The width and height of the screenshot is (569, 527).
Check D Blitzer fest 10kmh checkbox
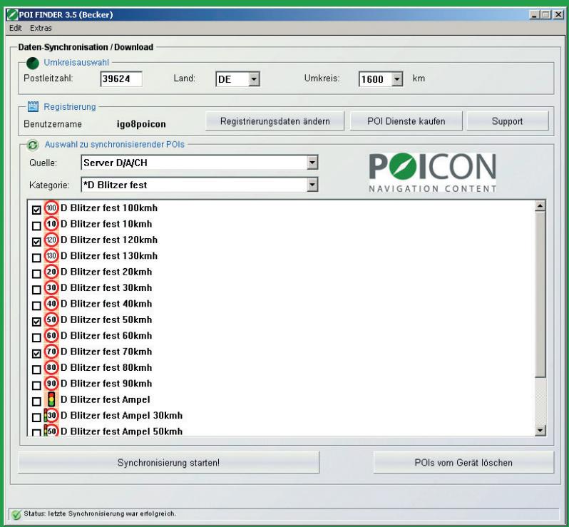36,226
